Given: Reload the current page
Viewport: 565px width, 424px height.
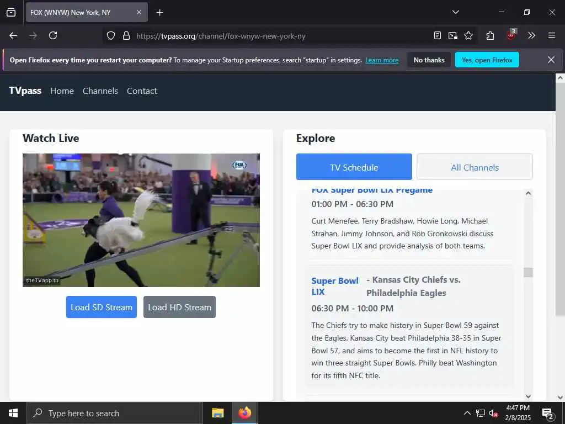Looking at the screenshot, I should (53, 35).
